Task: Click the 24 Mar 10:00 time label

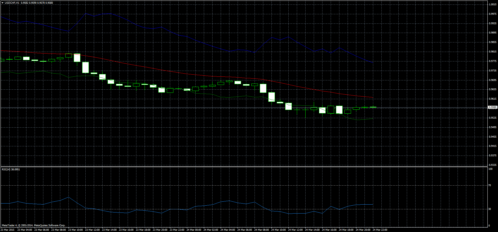Action: [x=278, y=230]
